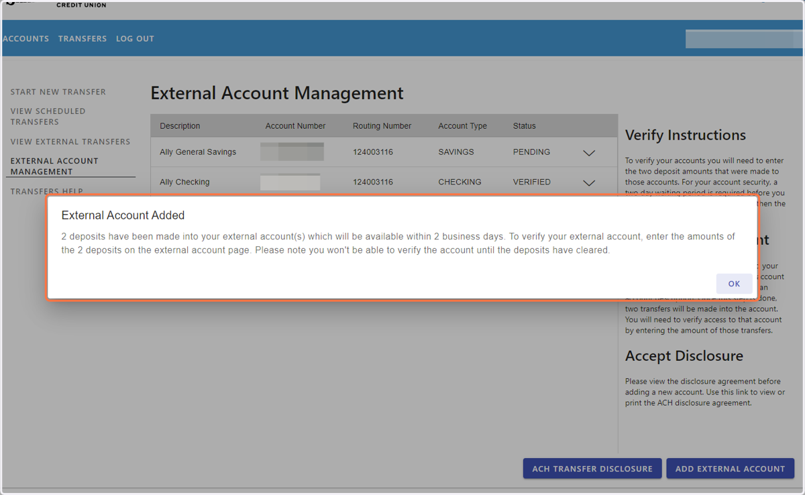Click the Account Type column header
The image size is (805, 495).
463,126
